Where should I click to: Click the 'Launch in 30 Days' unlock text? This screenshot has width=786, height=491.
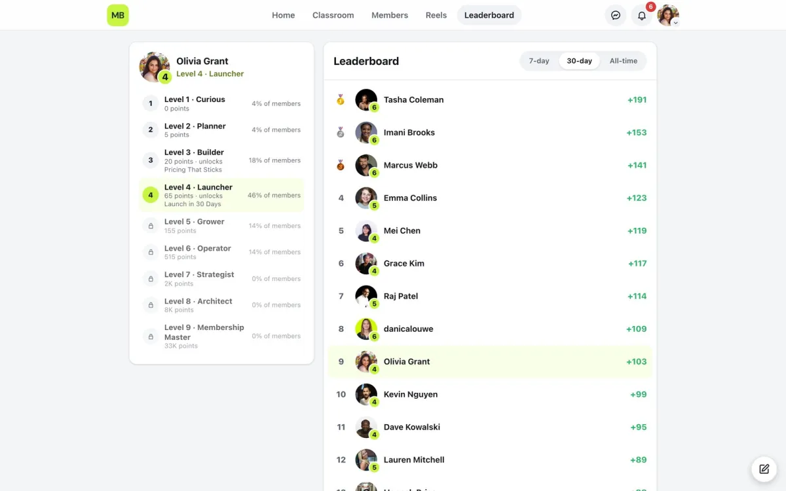193,204
